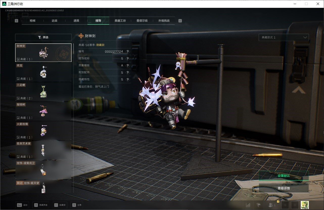Screen dimensions: 324x210
Task: Open the 枪械 tab
Action: 33,21
